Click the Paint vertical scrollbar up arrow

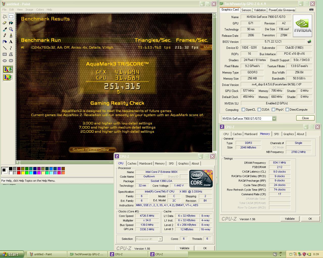tap(214, 15)
